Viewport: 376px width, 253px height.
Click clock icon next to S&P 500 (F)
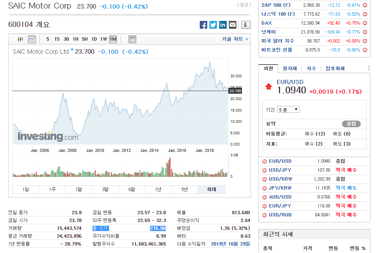[365, 5]
